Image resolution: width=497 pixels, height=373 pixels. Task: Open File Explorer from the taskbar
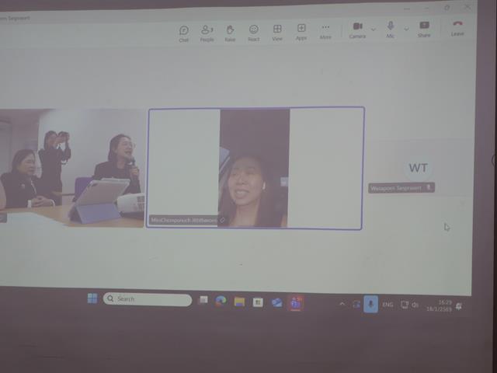point(239,302)
